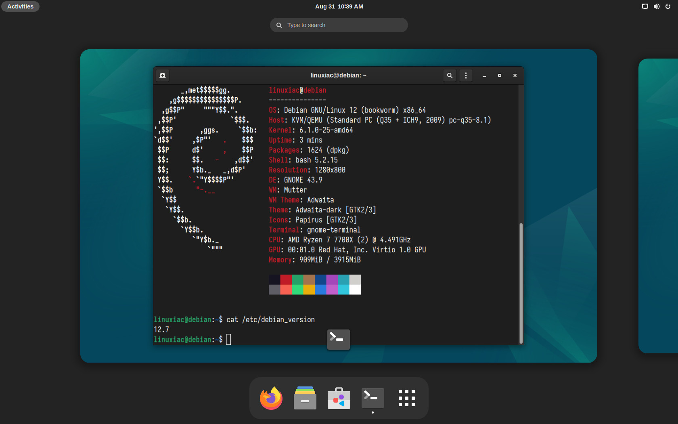Click the search magnifier in overview search bar

point(279,25)
